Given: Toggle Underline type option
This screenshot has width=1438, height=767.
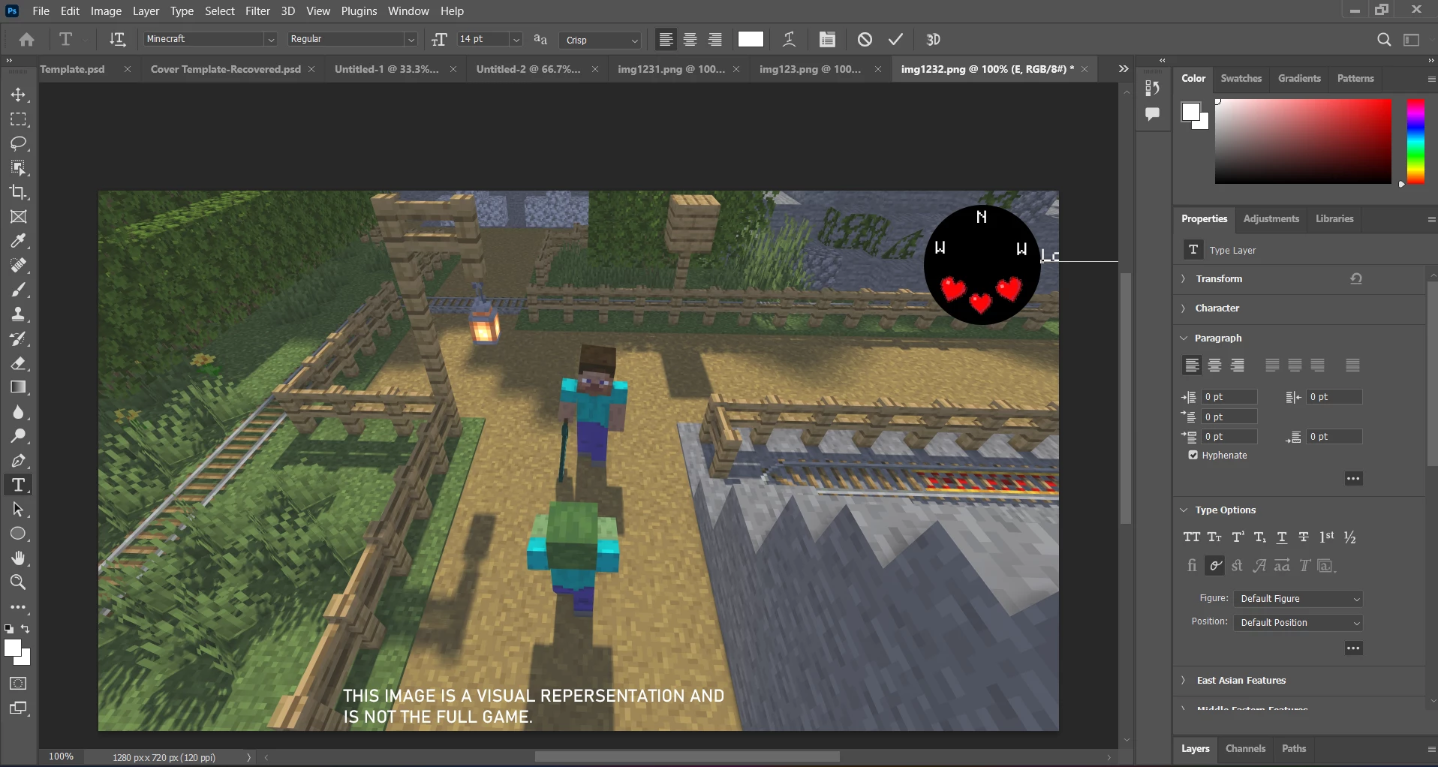Looking at the screenshot, I should (x=1282, y=537).
